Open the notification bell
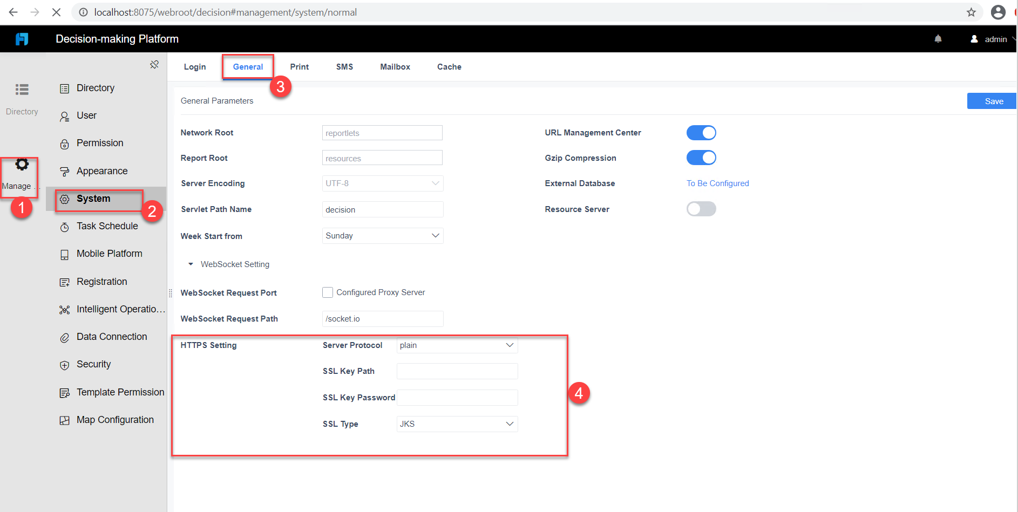Screen dimensions: 1018x512 click(938, 39)
